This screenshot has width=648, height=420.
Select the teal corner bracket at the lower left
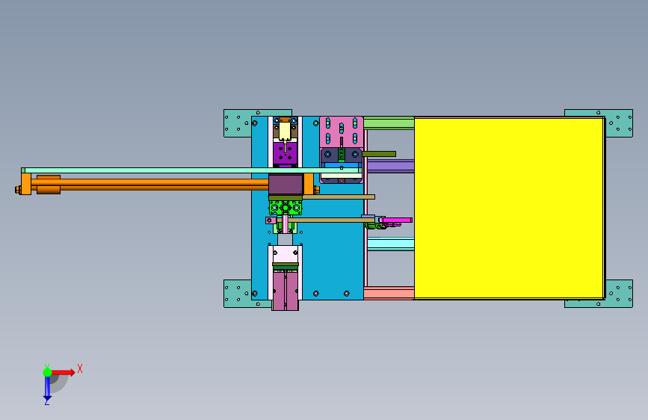[x=238, y=294]
